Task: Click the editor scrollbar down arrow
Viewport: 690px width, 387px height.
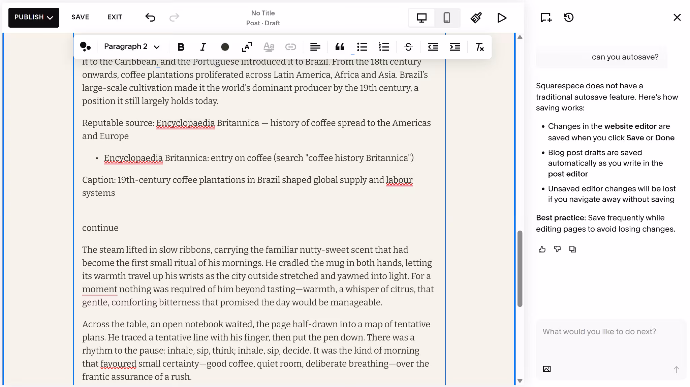Action: coord(520,381)
